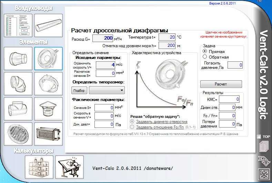Select the duct elbow element
The image size is (272, 183).
[18, 84]
